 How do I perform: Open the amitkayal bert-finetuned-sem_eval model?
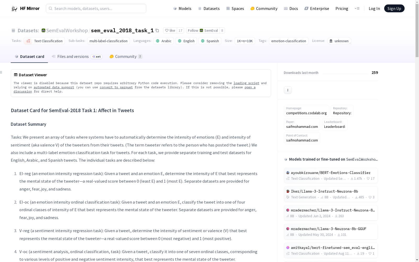tap(331, 250)
